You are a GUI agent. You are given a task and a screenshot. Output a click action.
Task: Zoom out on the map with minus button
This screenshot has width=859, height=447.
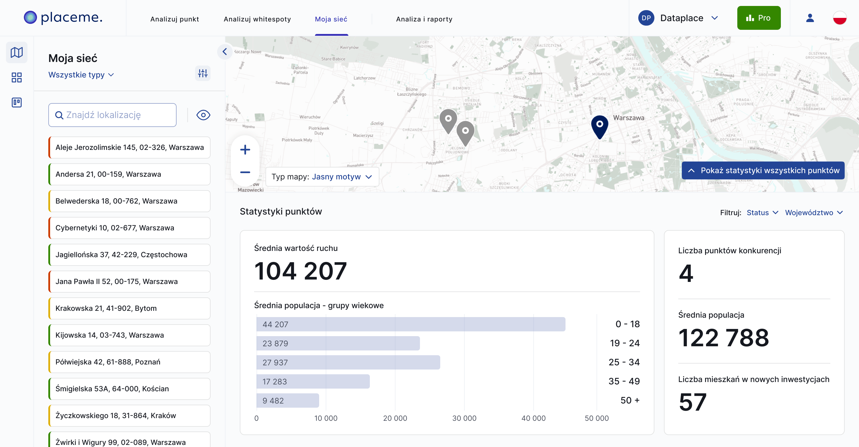pyautogui.click(x=245, y=172)
